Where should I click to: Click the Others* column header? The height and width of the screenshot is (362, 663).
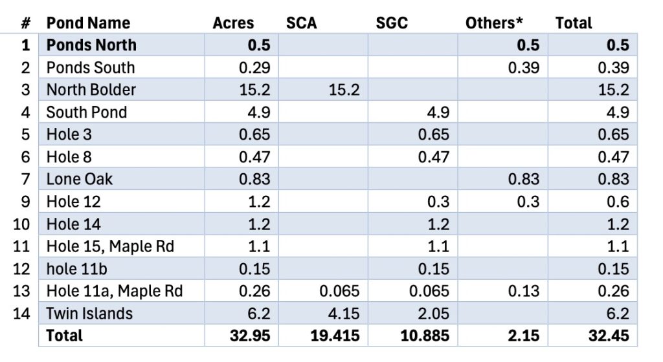[494, 23]
